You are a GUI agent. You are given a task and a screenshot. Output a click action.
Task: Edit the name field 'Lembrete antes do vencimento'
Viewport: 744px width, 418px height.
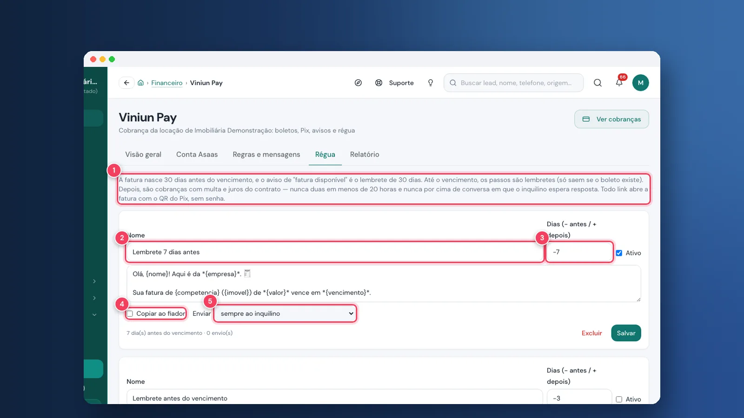(335, 397)
